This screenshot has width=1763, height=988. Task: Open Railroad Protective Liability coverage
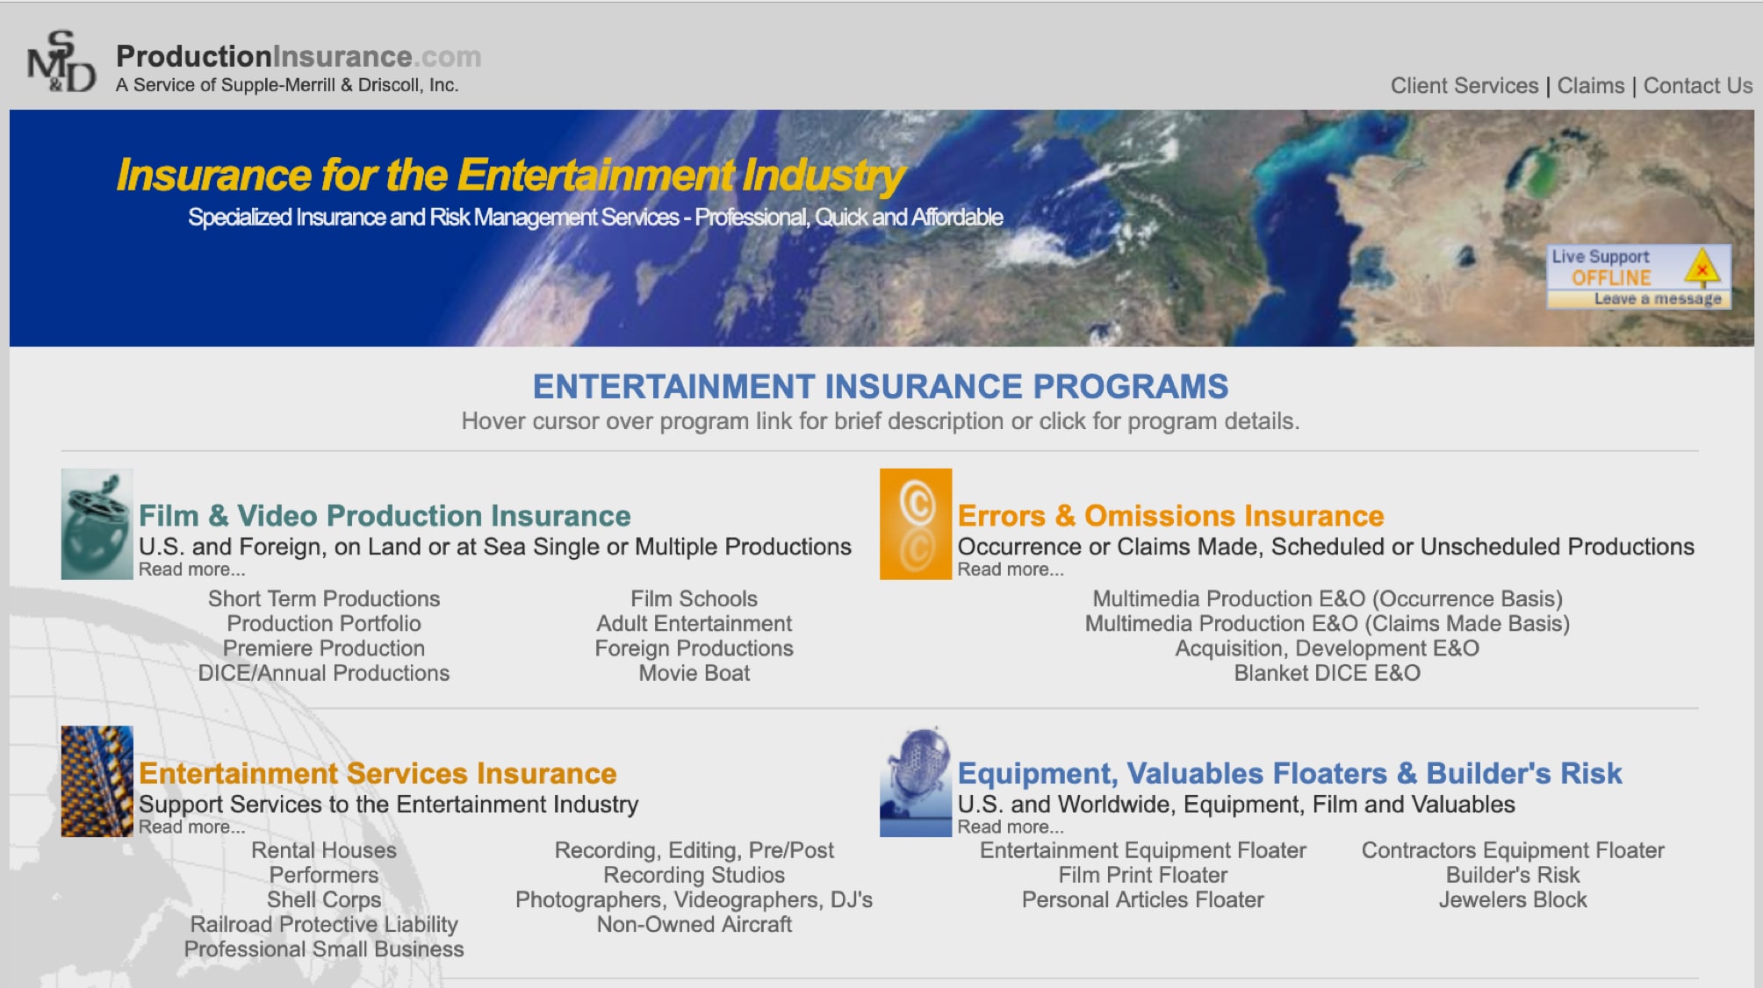point(323,924)
